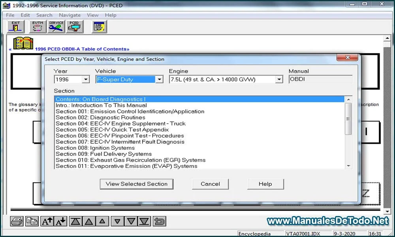Click the main window scroll-up arrow
This screenshot has width=395, height=237.
(x=387, y=38)
